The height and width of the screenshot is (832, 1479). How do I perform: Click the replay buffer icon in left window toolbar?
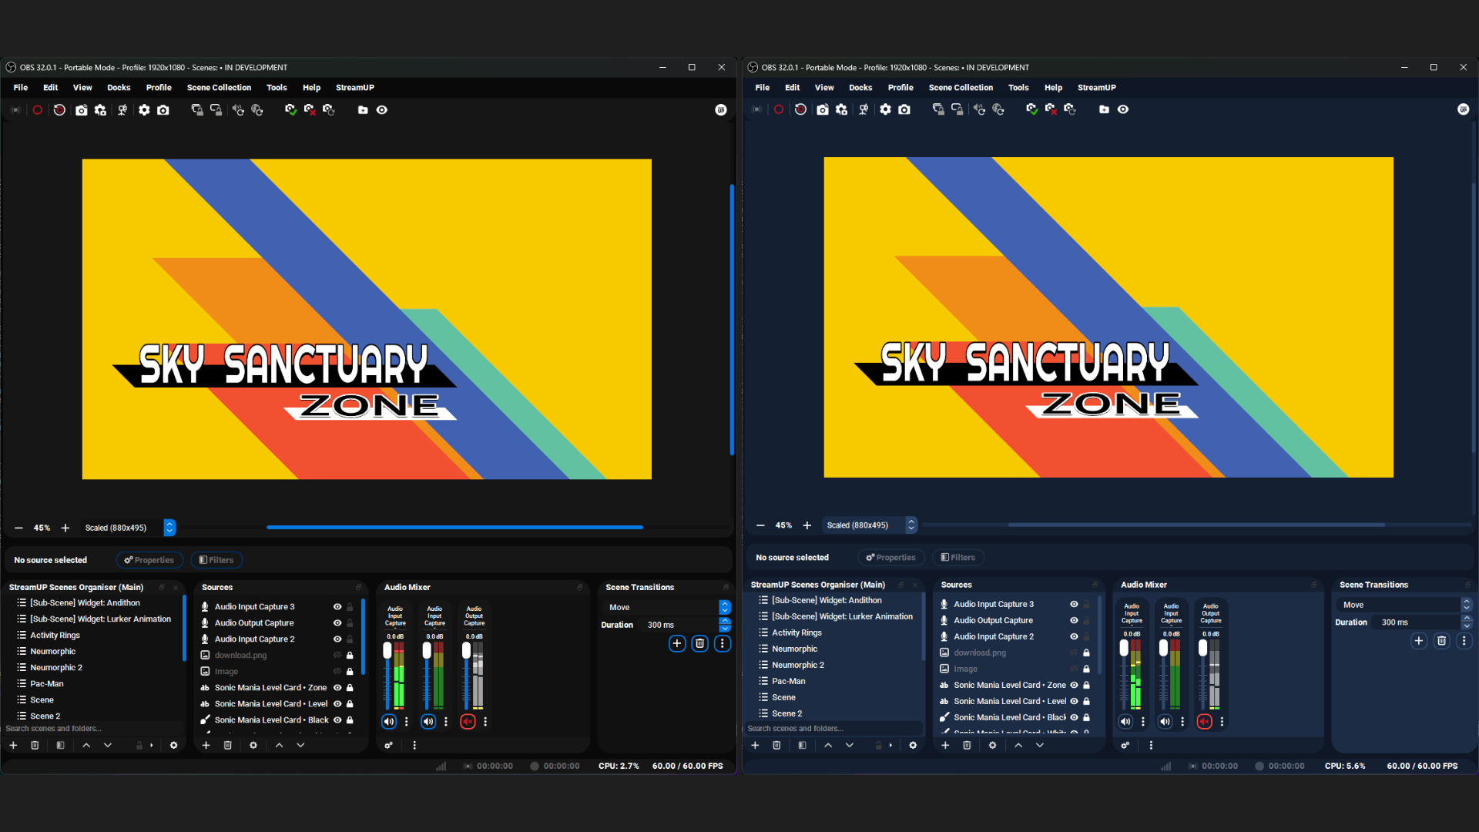[59, 110]
